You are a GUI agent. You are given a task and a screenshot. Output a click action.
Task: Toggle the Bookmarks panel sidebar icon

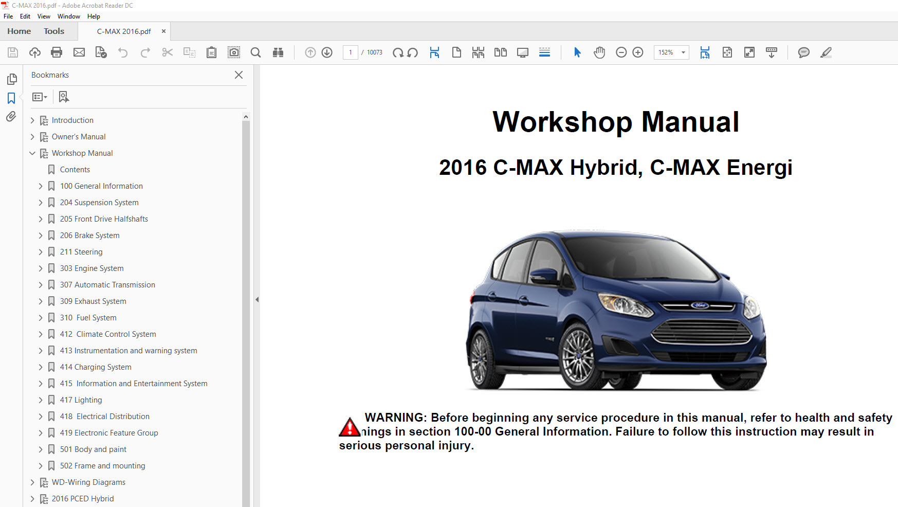[x=11, y=98]
